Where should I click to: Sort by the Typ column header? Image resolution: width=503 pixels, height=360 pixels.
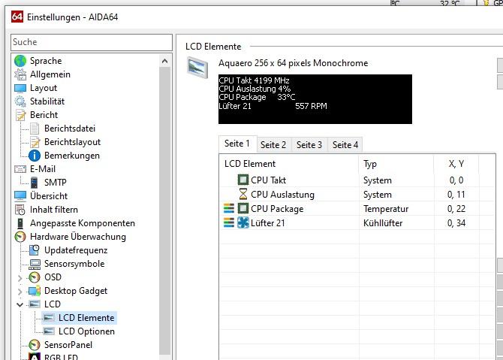(x=396, y=164)
